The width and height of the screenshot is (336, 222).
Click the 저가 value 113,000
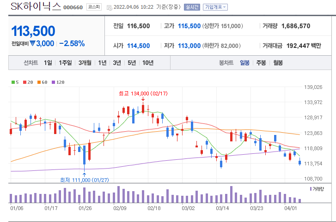(189, 46)
